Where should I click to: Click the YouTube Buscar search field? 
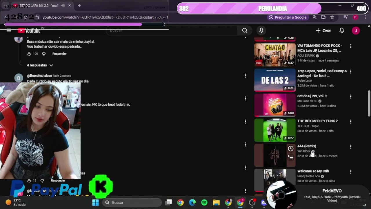[171, 30]
